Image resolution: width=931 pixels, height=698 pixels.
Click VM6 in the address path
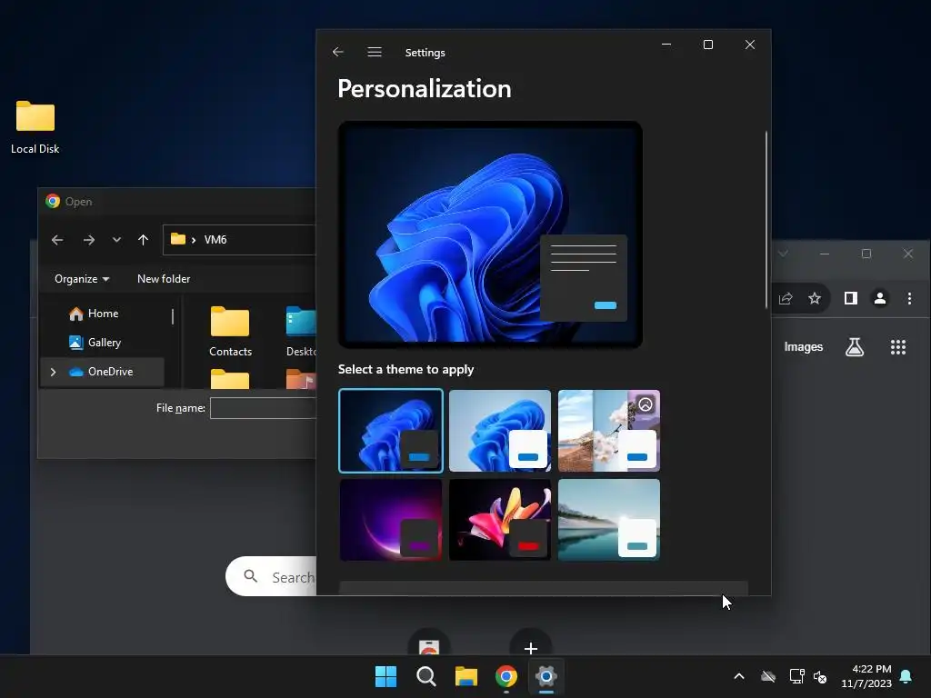click(215, 240)
